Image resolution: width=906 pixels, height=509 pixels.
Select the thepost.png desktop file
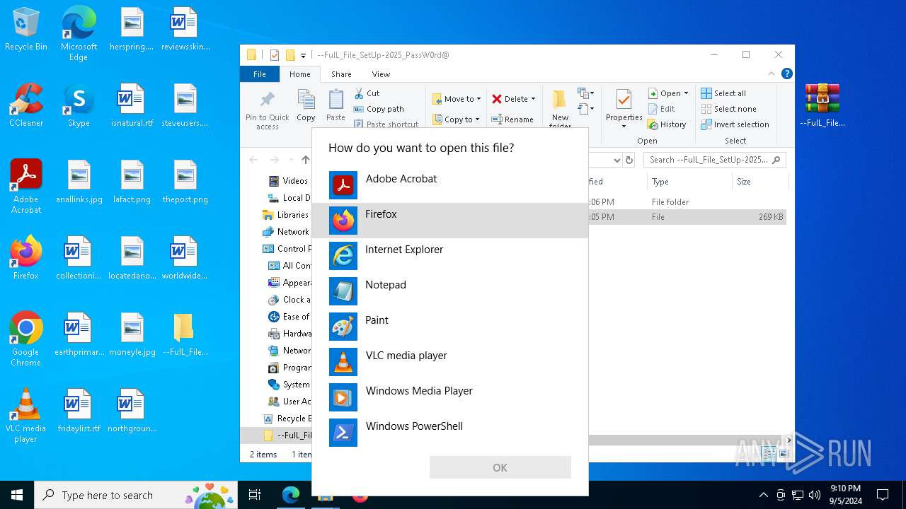point(185,182)
